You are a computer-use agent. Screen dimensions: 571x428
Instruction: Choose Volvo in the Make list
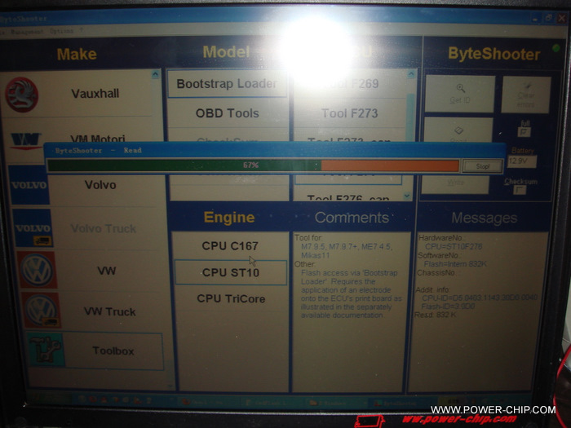[x=100, y=185]
